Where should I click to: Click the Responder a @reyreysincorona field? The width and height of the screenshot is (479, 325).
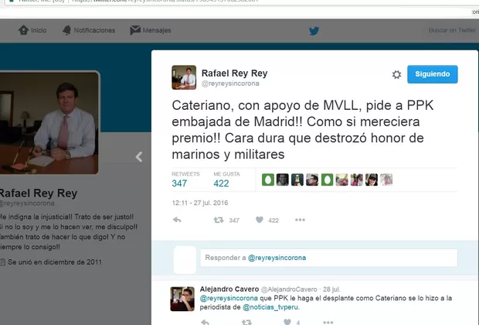click(x=329, y=258)
